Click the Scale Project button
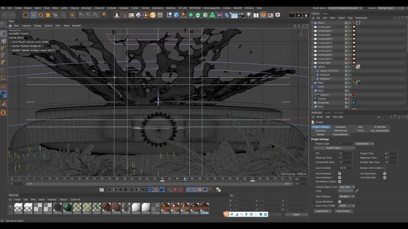Image resolution: width=408 pixels, height=229 pixels. click(x=334, y=148)
